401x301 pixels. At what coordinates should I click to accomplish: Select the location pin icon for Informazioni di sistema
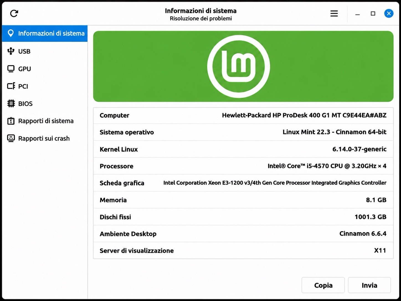[x=11, y=33]
